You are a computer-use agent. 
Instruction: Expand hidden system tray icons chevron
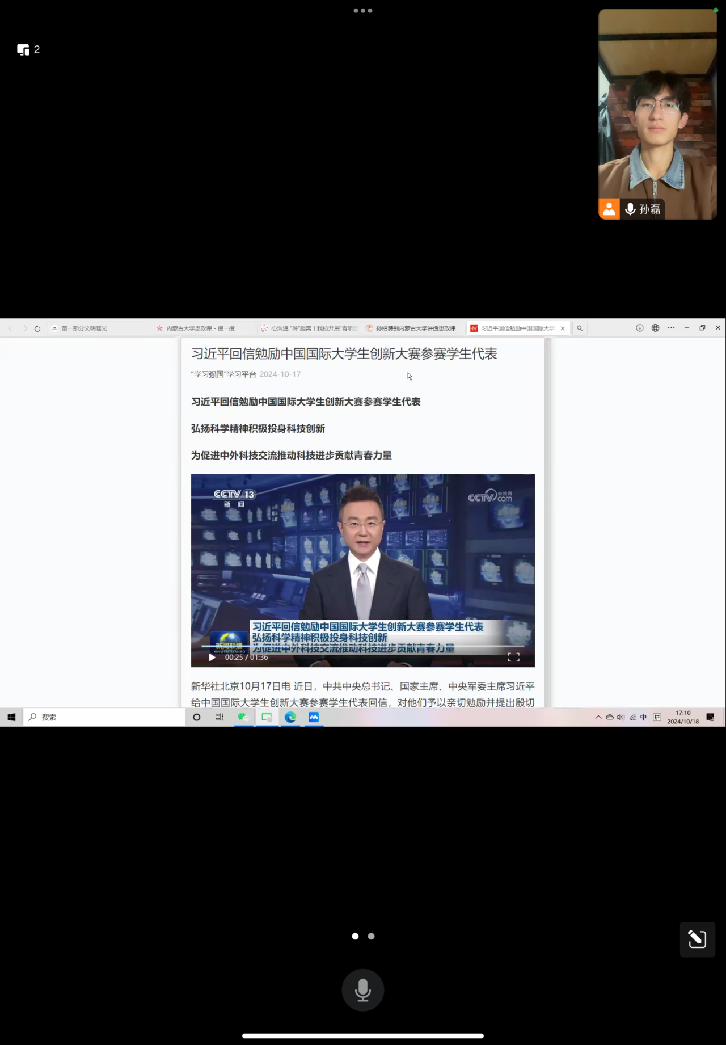598,717
